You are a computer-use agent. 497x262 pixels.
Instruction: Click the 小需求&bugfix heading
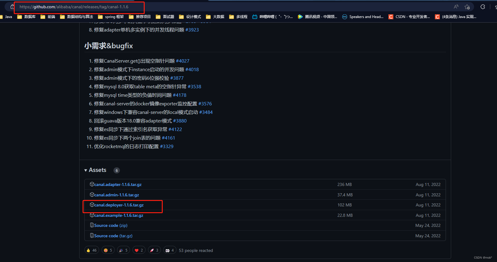109,46
